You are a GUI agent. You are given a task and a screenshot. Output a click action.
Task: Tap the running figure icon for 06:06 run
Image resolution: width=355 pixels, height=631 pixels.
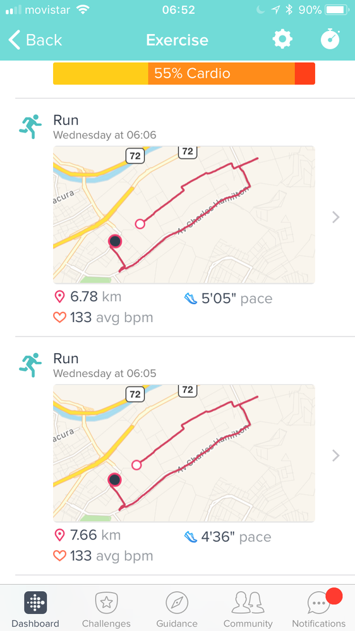coord(30,125)
